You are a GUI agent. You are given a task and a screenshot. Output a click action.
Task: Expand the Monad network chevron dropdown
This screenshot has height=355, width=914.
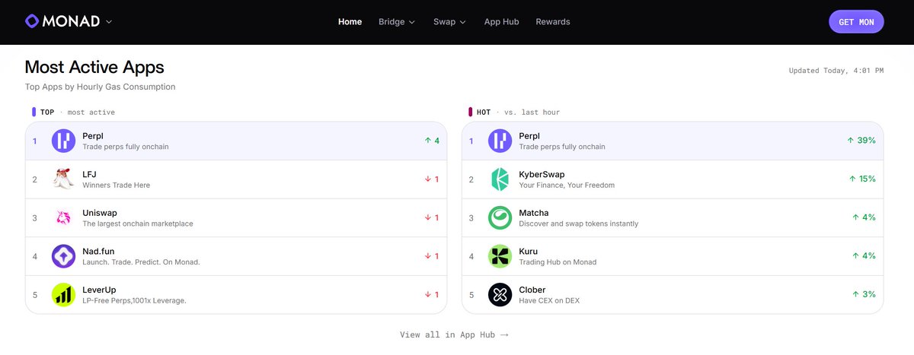[109, 22]
